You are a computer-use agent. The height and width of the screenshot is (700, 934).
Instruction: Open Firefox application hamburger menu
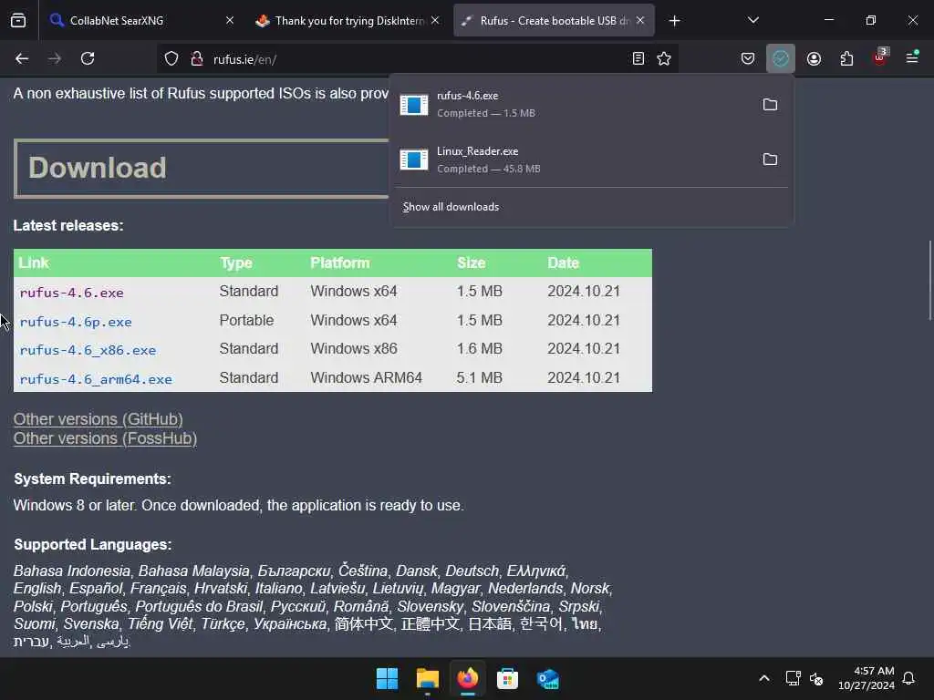click(x=912, y=57)
